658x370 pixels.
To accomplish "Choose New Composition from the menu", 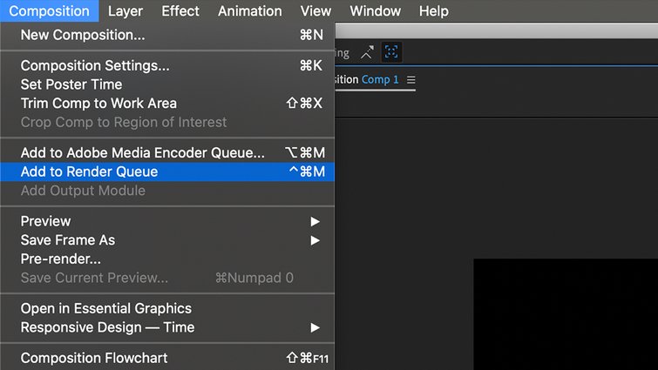I will pyautogui.click(x=167, y=35).
